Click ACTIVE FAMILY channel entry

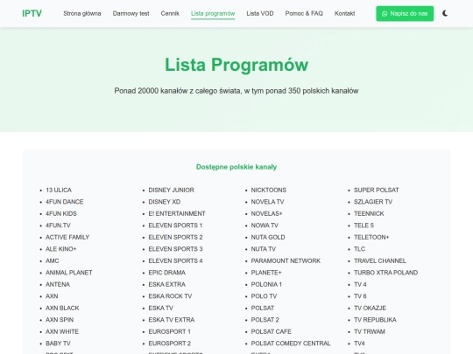(x=67, y=237)
